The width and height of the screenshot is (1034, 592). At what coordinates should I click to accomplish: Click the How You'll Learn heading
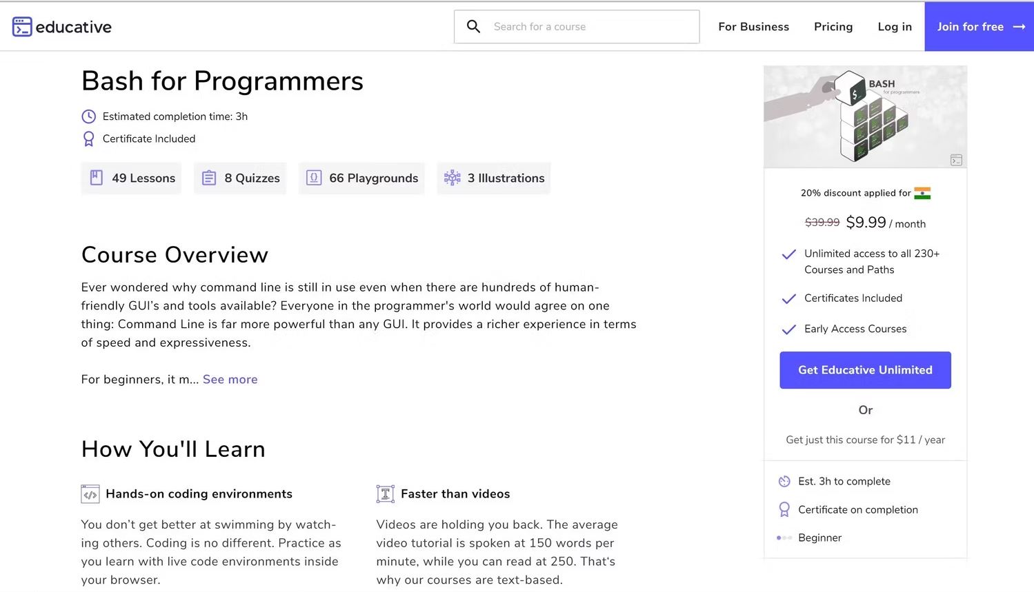tap(173, 449)
